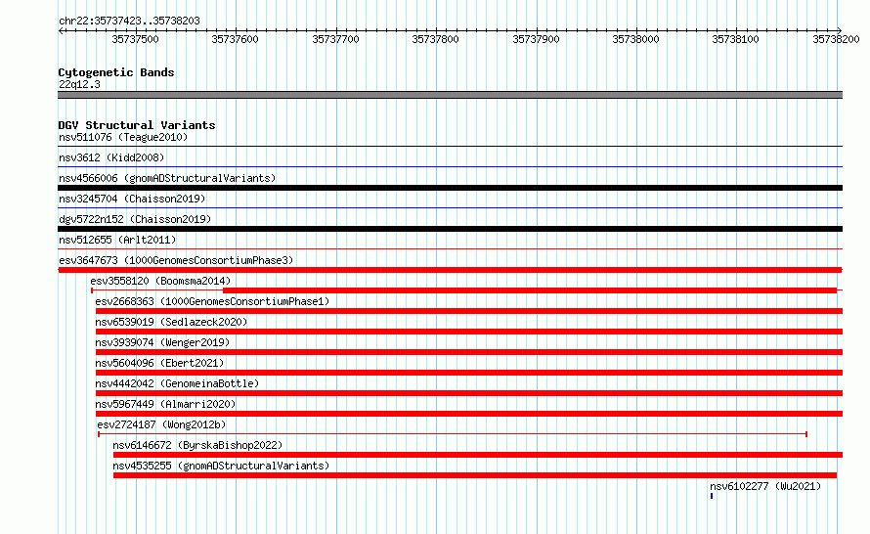Screen dimensions: 870x534
Task: Select the red bar under esv2668363
Action: pos(469,311)
